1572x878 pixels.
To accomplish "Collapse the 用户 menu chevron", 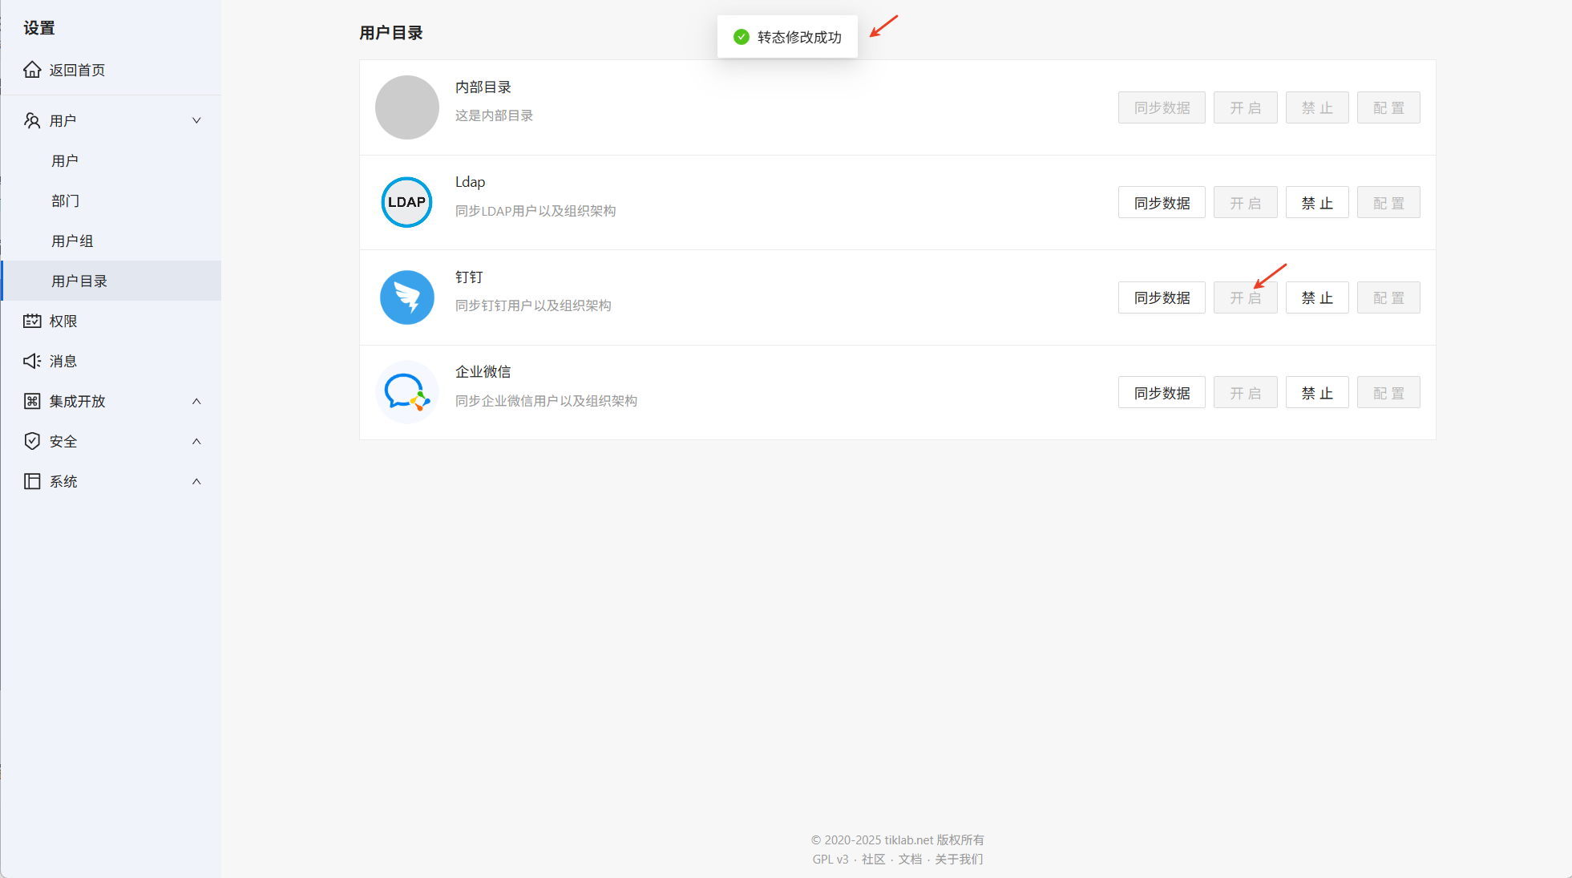I will (x=196, y=120).
